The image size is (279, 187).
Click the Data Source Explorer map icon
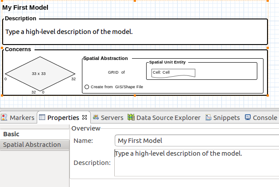tap(131, 117)
